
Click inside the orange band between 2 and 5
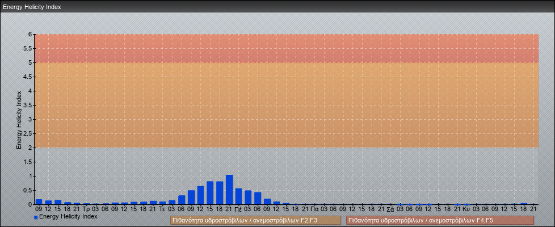284,105
